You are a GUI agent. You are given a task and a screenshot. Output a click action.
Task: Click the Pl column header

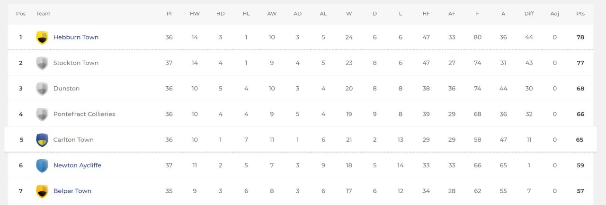tap(169, 14)
